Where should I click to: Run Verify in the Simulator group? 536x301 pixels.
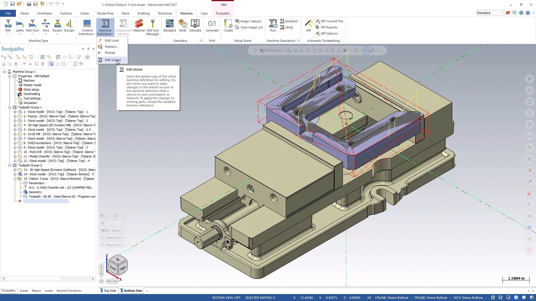[183, 26]
